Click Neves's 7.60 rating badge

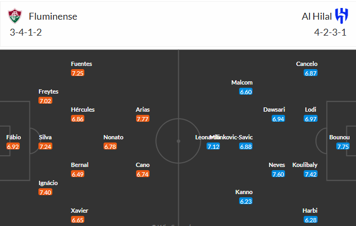tap(278, 174)
